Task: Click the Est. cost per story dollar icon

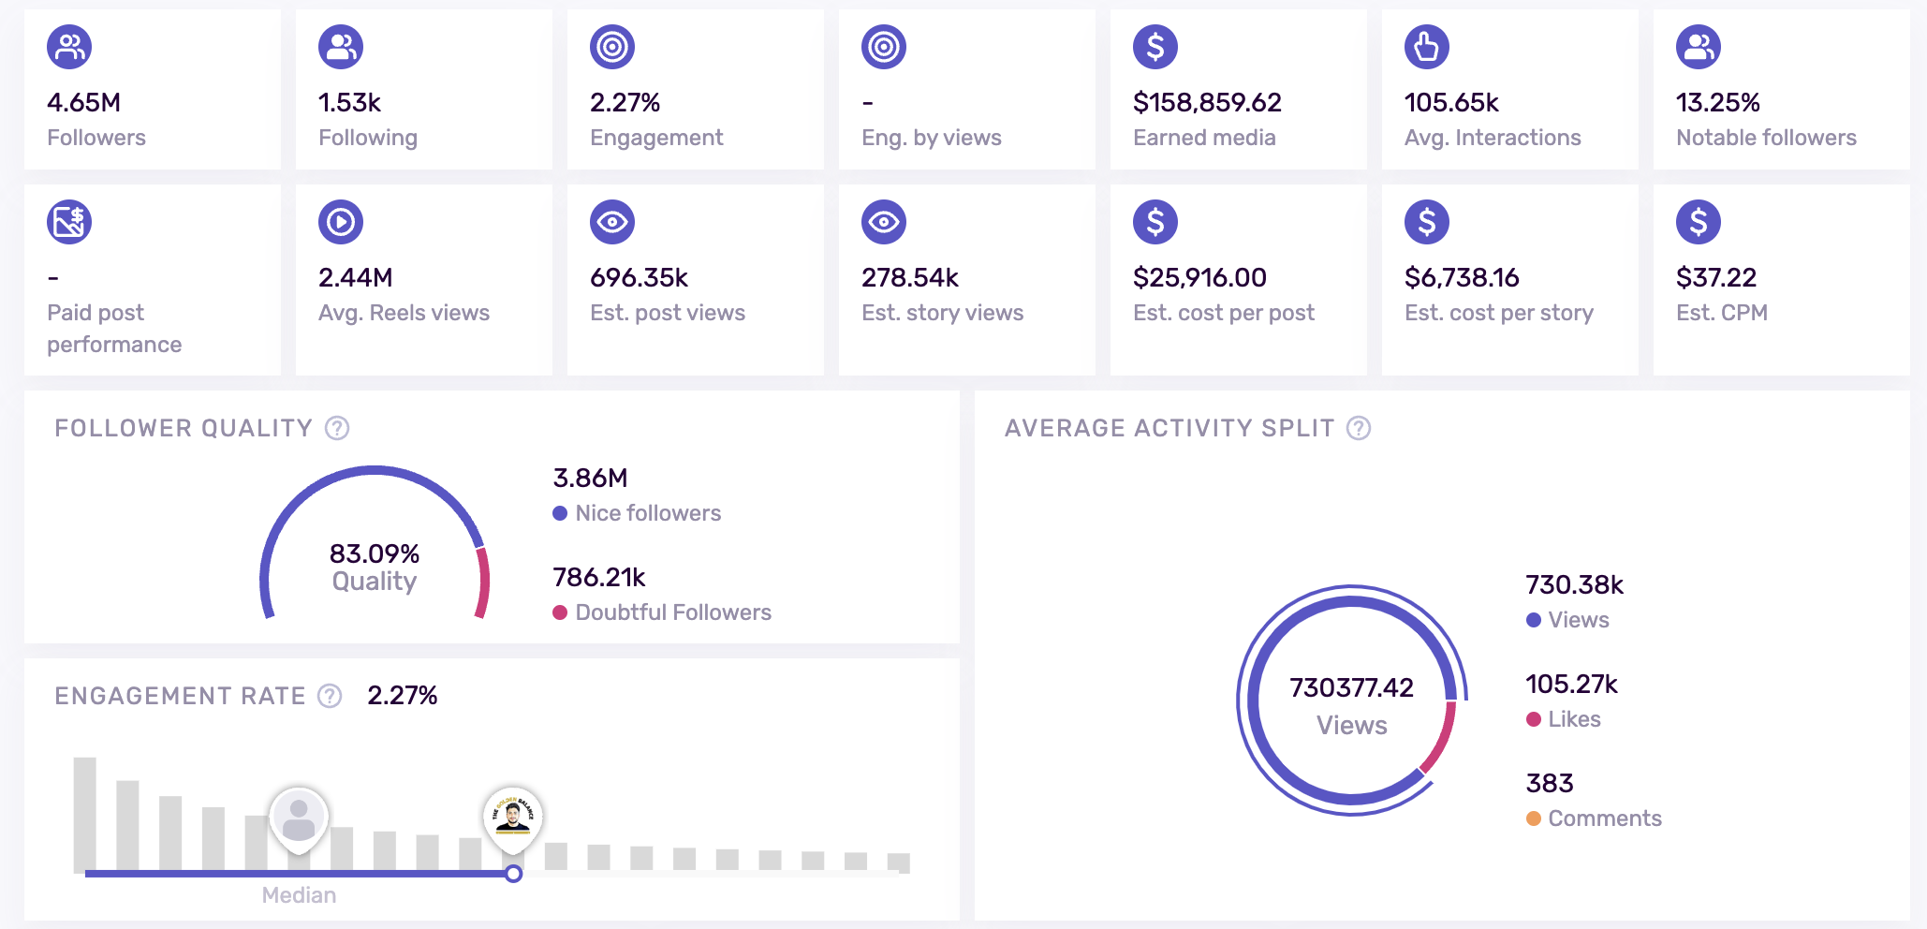Action: tap(1427, 222)
